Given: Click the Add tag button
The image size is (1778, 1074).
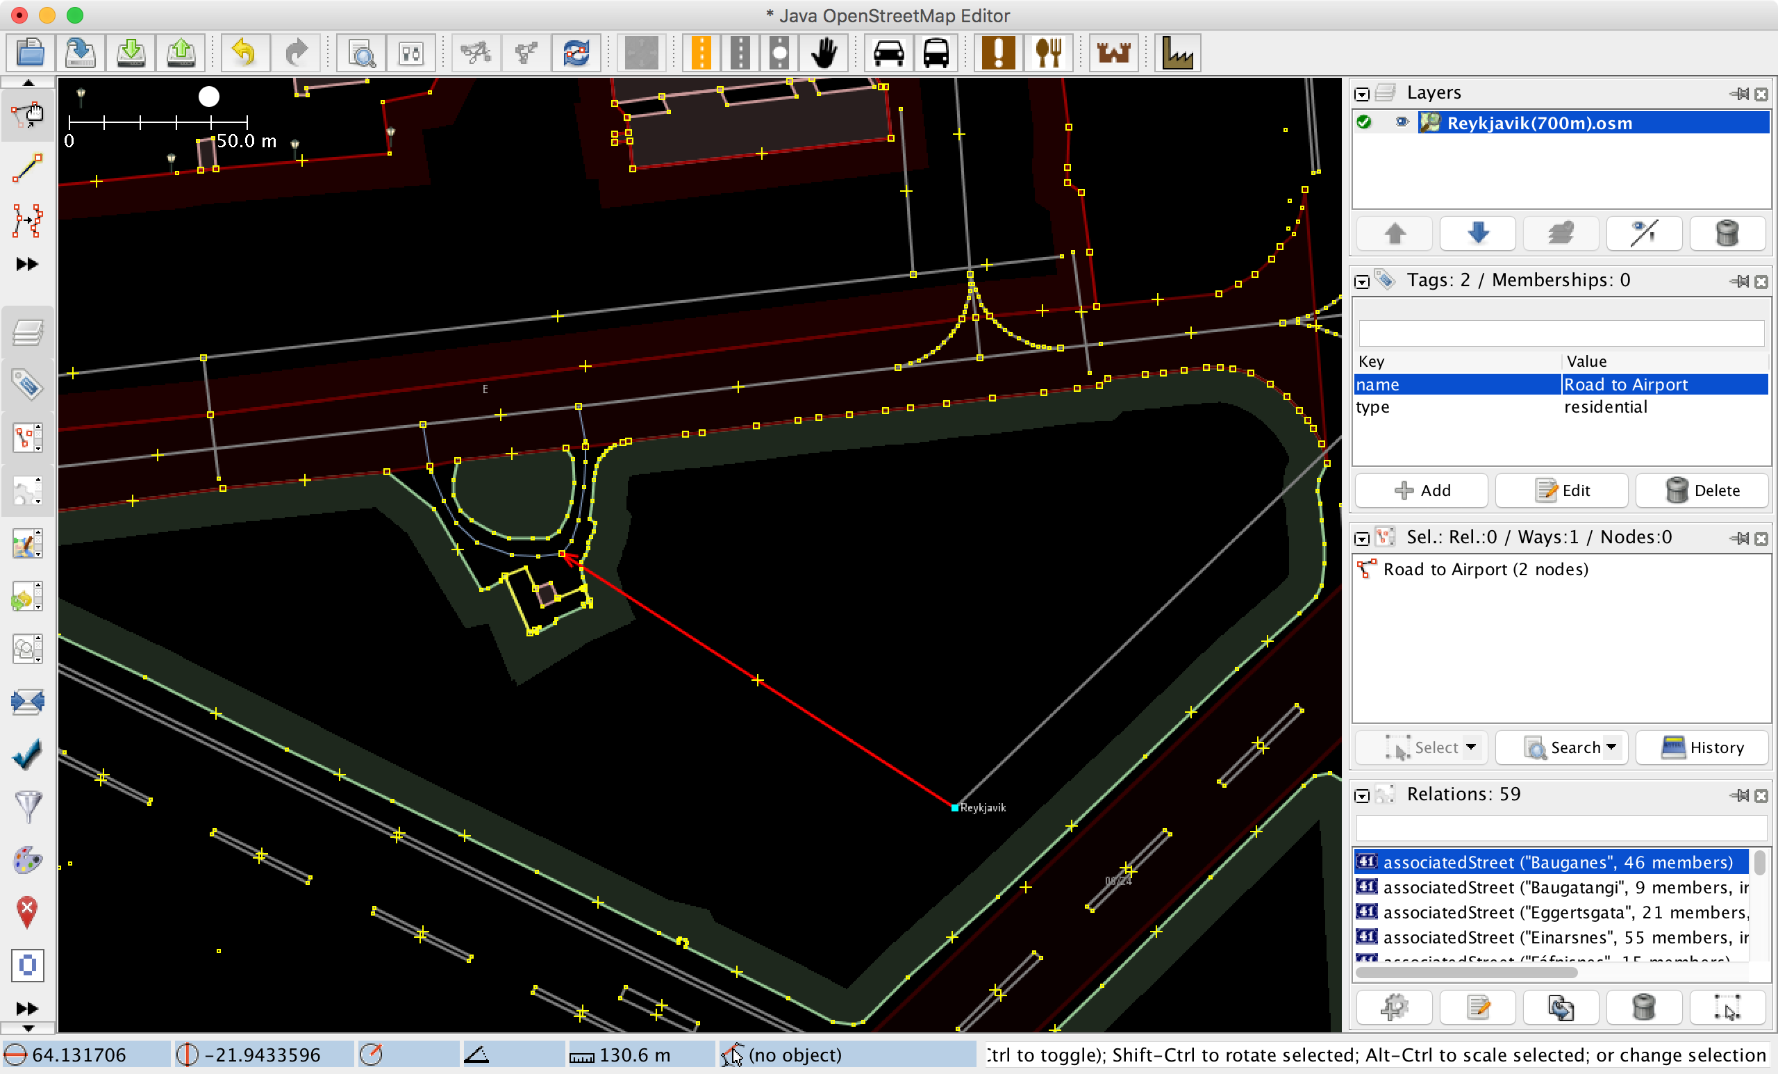Looking at the screenshot, I should 1422,491.
